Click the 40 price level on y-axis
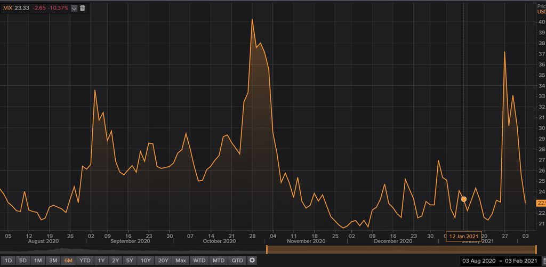The width and height of the screenshot is (546, 267). pos(542,21)
